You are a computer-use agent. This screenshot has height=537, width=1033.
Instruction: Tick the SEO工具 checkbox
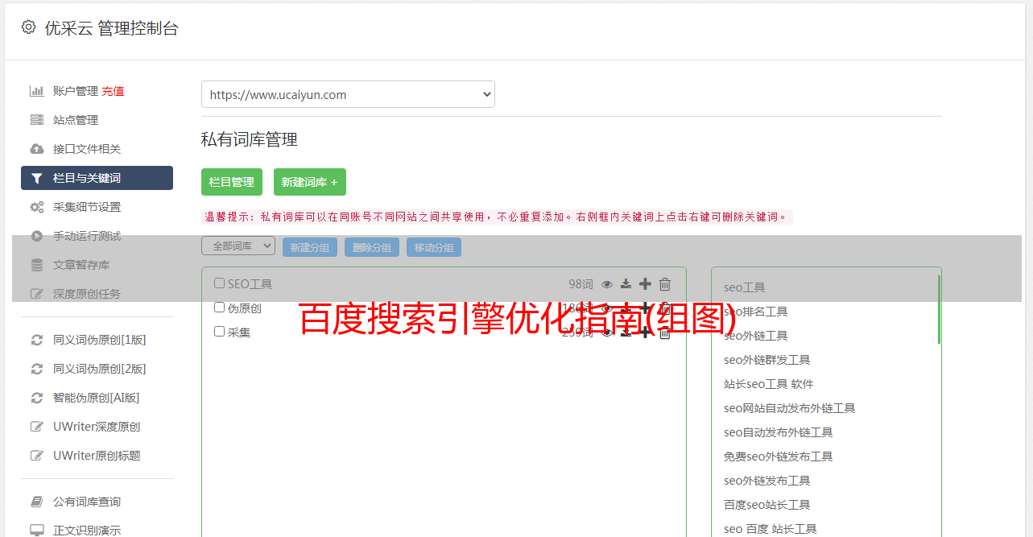[x=219, y=283]
